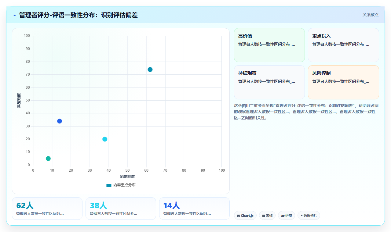This screenshot has height=232, width=391.
Task: Select the 38人 stat card
Action: click(121, 209)
